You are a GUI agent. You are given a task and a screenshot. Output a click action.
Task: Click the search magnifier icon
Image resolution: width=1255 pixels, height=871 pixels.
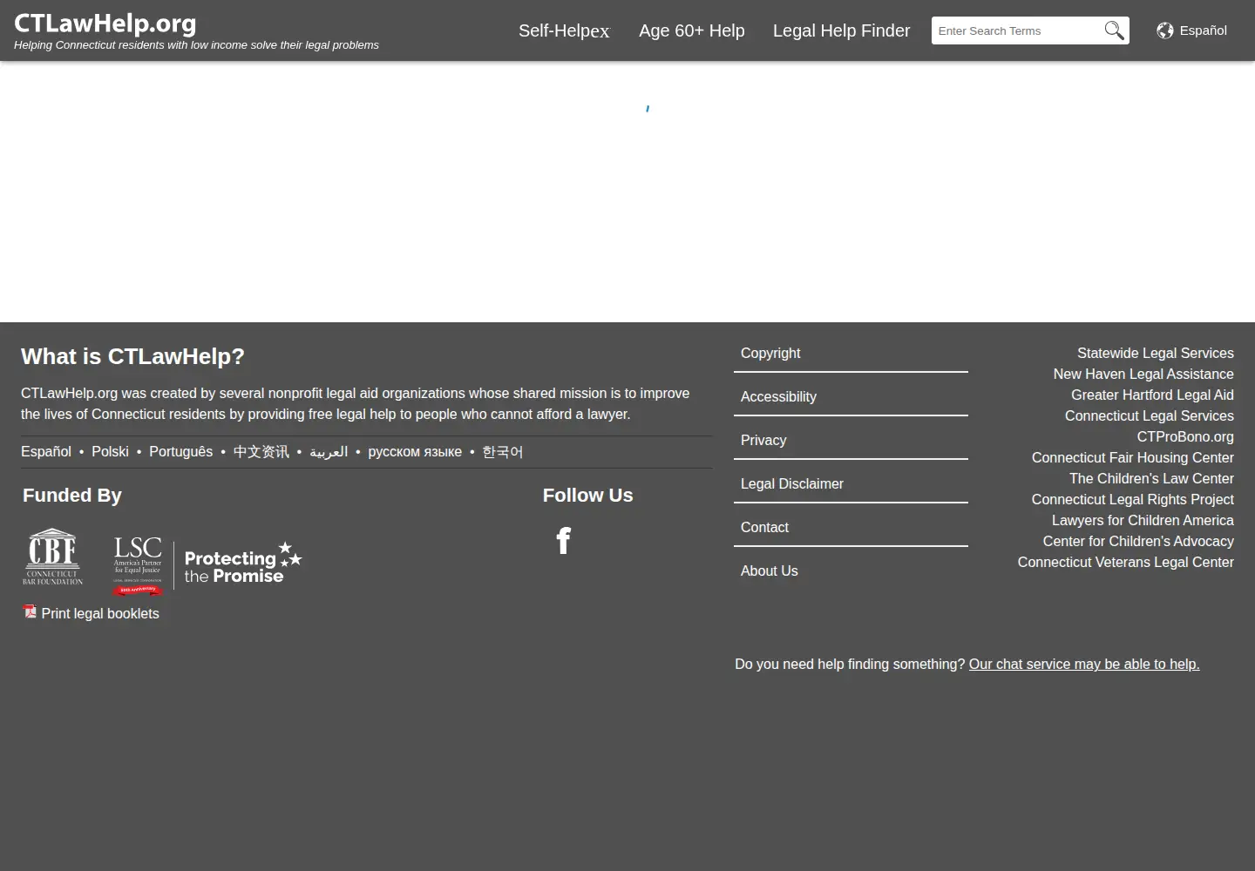click(1114, 30)
